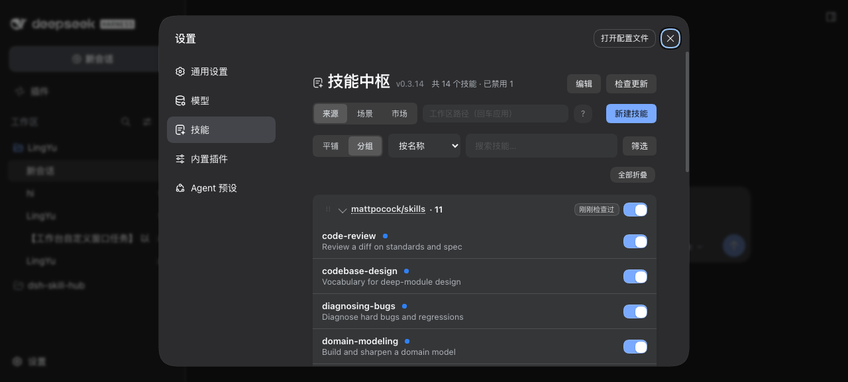This screenshot has height=382, width=848.
Task: Focus the 搜索技能 search field
Action: tap(541, 146)
